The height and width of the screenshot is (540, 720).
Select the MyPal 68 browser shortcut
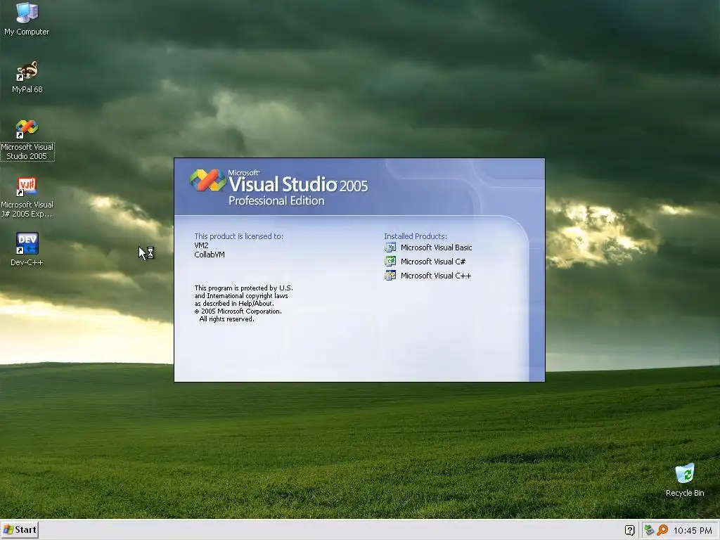tap(27, 77)
